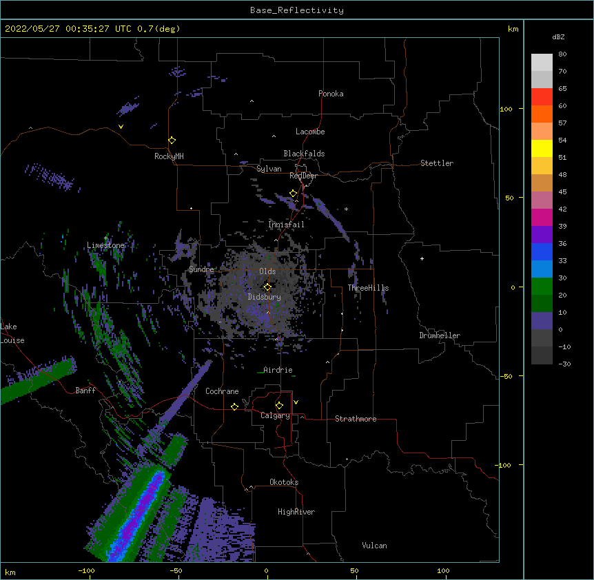The image size is (594, 580).
Task: Click the yellow diamond marker above RockyMH
Action: coord(172,141)
